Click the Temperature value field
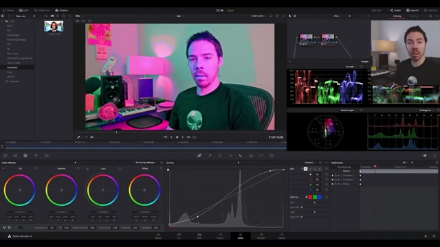The height and width of the screenshot is (247, 440). coord(52,228)
